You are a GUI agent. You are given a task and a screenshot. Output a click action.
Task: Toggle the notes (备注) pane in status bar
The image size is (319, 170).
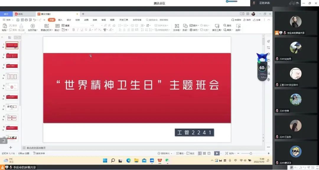(x=180, y=153)
